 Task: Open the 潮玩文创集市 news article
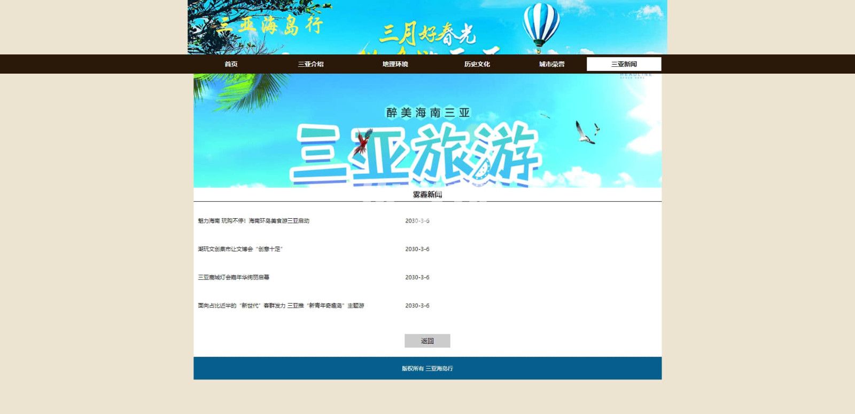[x=240, y=249]
